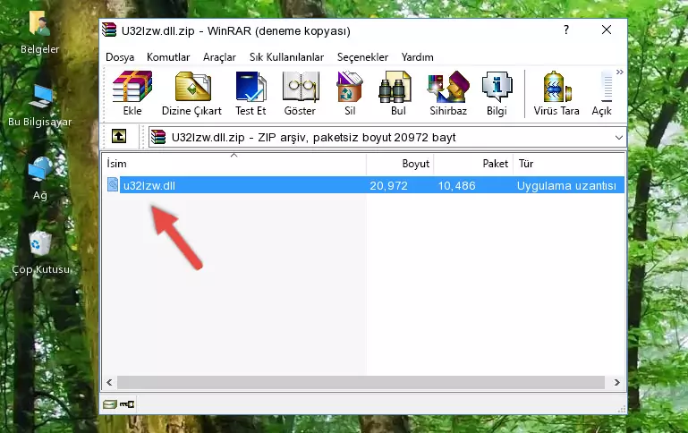Sort by the Tür column header
This screenshot has width=688, height=433.
click(569, 164)
